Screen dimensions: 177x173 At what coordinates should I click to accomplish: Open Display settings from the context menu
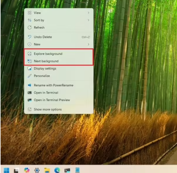(45, 69)
